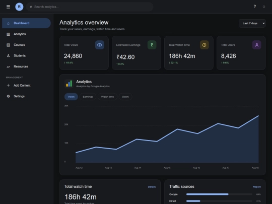Click the rupee icon on Estimated Earnings card

click(x=152, y=45)
